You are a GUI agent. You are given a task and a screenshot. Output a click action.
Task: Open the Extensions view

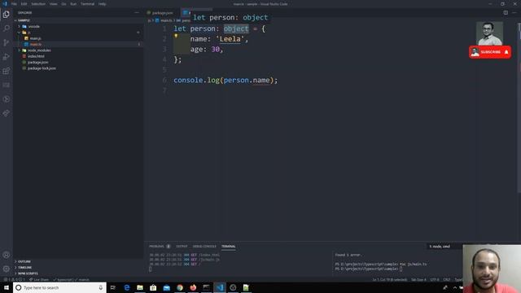click(x=6, y=71)
